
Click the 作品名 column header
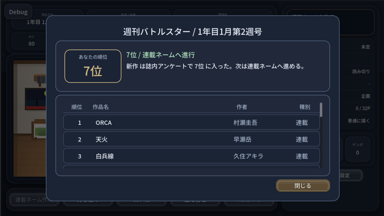pos(100,107)
